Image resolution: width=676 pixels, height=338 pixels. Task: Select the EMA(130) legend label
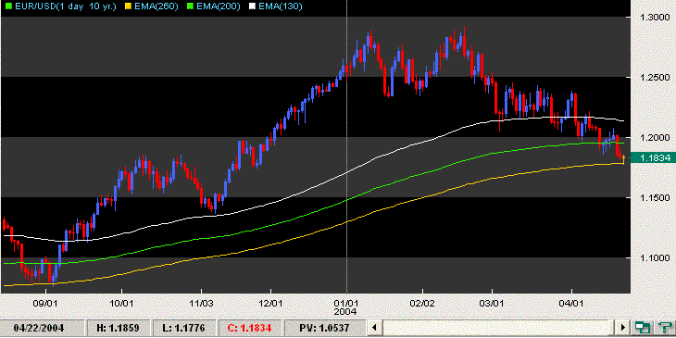click(x=280, y=6)
